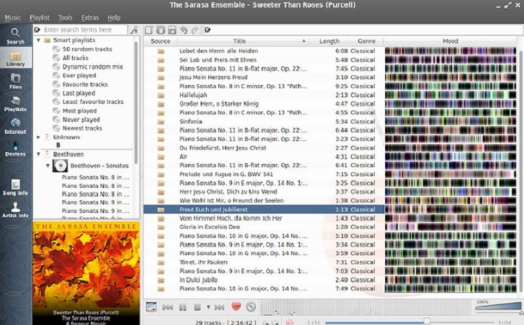Viewport: 524px width, 325px height.
Task: Open the Search sidebar tab
Action: coord(15,36)
